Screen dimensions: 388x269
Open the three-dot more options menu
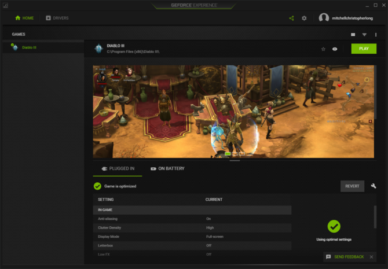376,35
